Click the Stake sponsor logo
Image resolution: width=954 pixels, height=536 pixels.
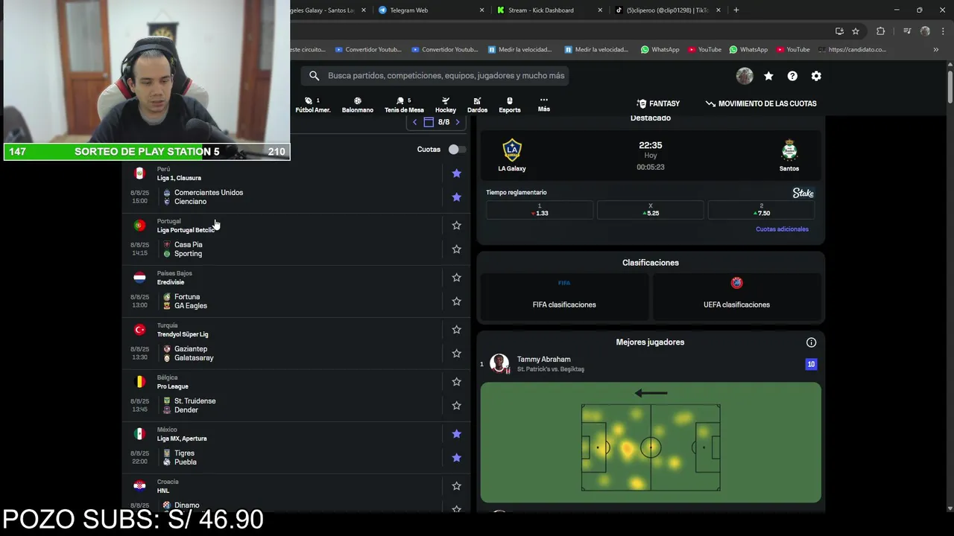point(803,193)
